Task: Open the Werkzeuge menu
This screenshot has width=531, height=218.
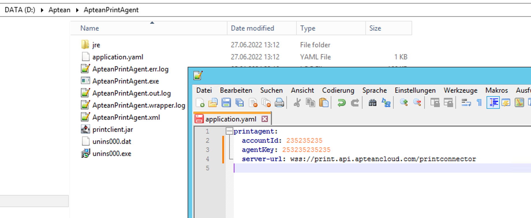Action: coord(460,90)
